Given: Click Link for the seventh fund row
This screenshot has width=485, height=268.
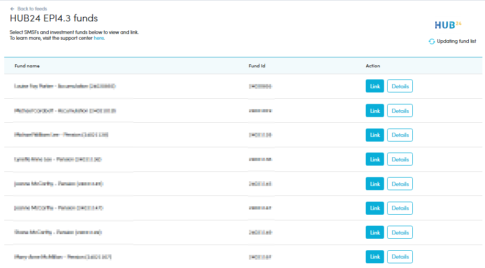Looking at the screenshot, I should point(375,232).
